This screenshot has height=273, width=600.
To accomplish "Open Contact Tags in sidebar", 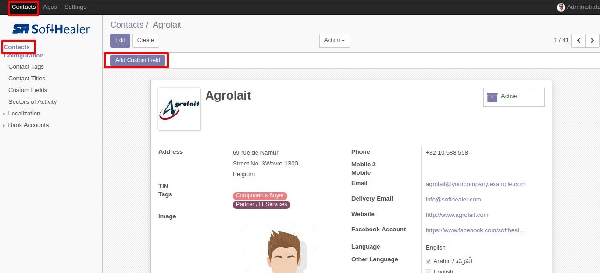I will [26, 67].
